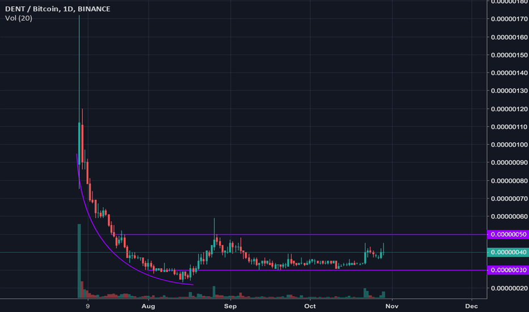Click the 0.00000070 price axis value
This screenshot has height=312, width=529.
(509, 199)
